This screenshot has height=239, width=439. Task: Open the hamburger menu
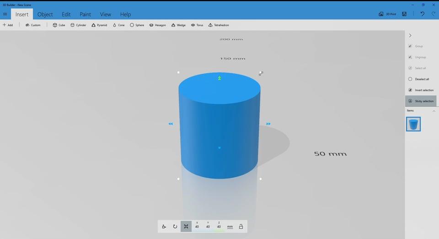(x=5, y=14)
